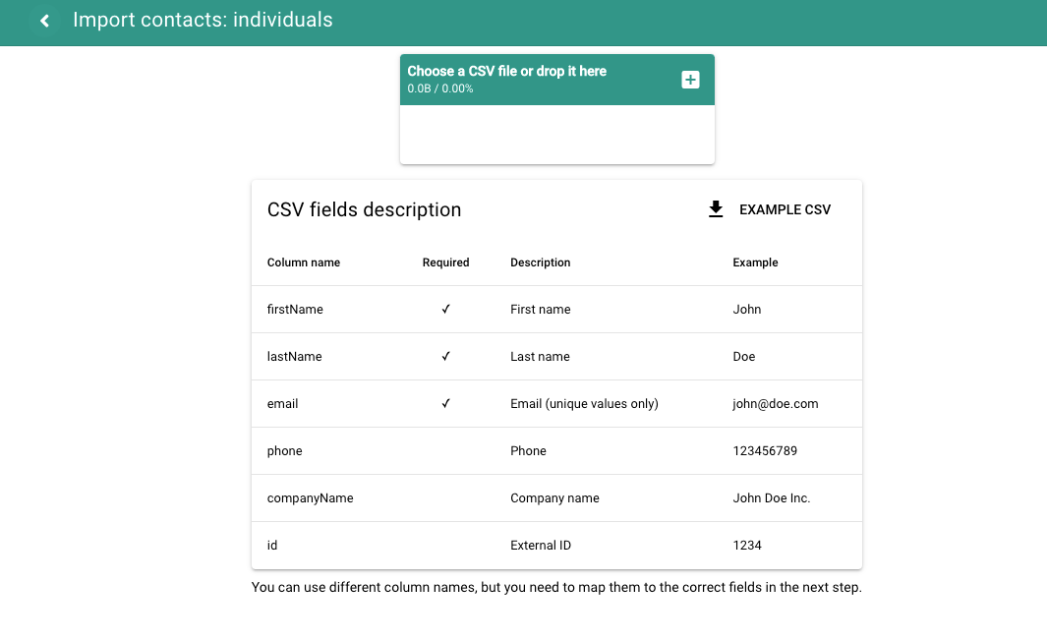
Task: Select the 'phone' column name cell
Action: tap(284, 450)
